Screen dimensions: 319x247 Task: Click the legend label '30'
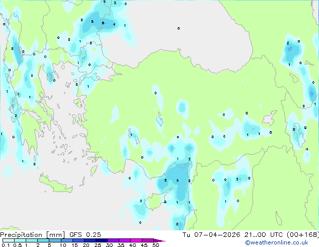coord(109,245)
